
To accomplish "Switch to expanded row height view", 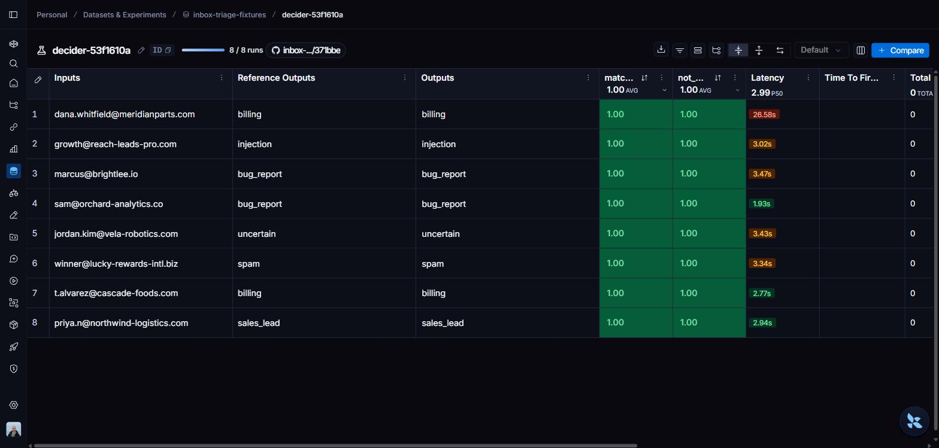I will pos(759,50).
